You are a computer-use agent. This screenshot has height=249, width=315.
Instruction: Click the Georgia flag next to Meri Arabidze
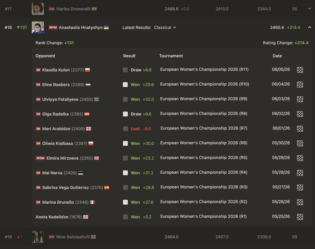(x=88, y=129)
